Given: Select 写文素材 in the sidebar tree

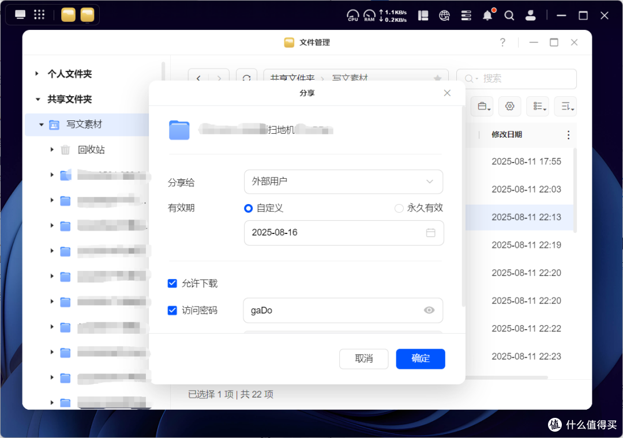Looking at the screenshot, I should (84, 124).
